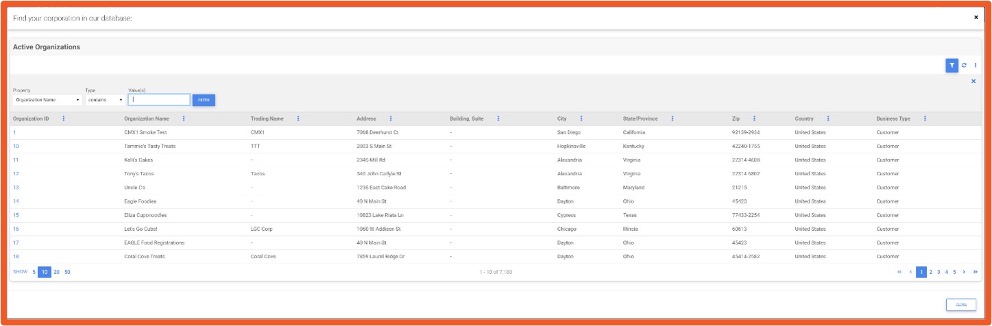Show 20 rows per page
Screen dimensions: 992x326
pos(56,272)
